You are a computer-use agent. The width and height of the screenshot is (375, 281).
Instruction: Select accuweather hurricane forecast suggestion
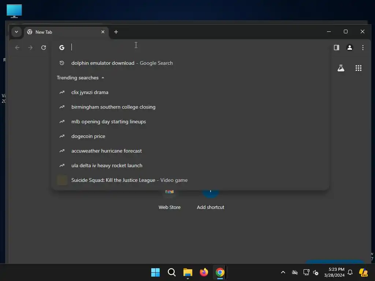[x=190, y=151]
